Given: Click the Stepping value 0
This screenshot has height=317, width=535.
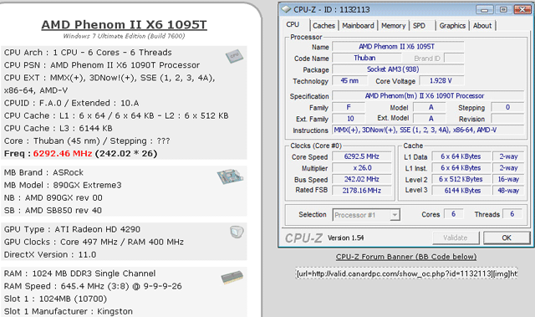Looking at the screenshot, I should (507, 107).
